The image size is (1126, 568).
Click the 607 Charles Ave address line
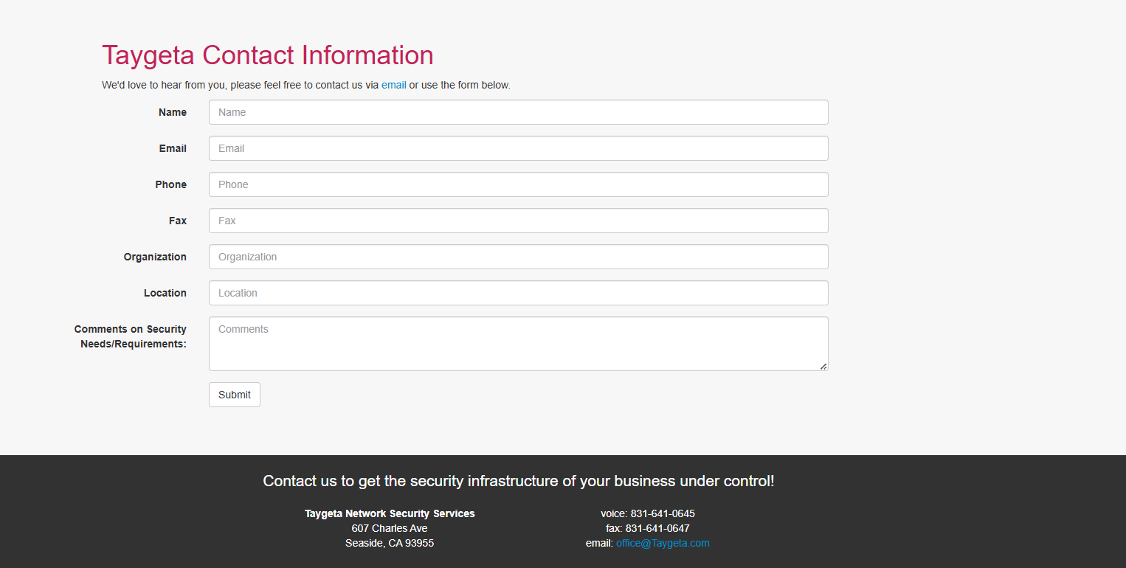click(390, 528)
